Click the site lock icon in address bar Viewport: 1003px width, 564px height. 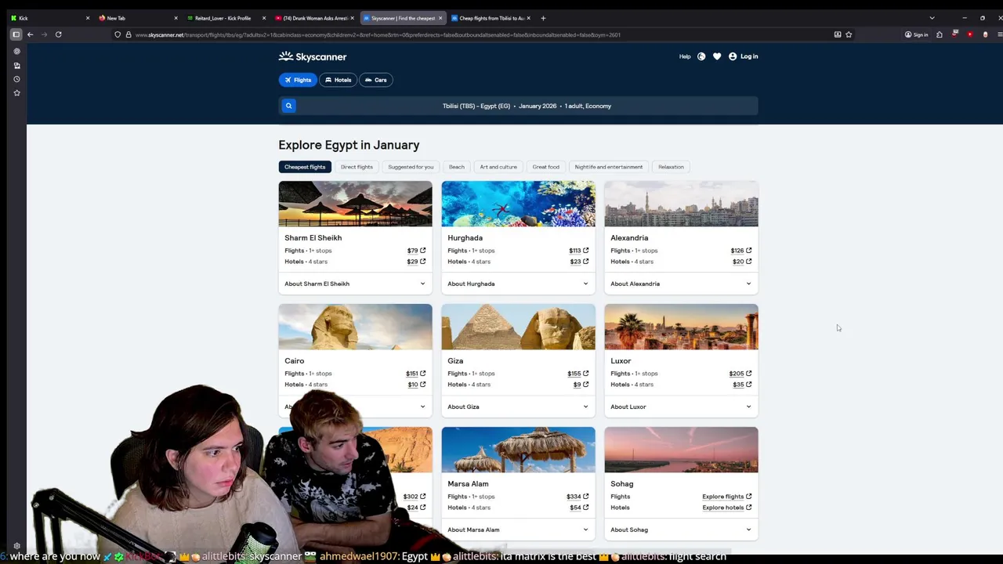[129, 34]
